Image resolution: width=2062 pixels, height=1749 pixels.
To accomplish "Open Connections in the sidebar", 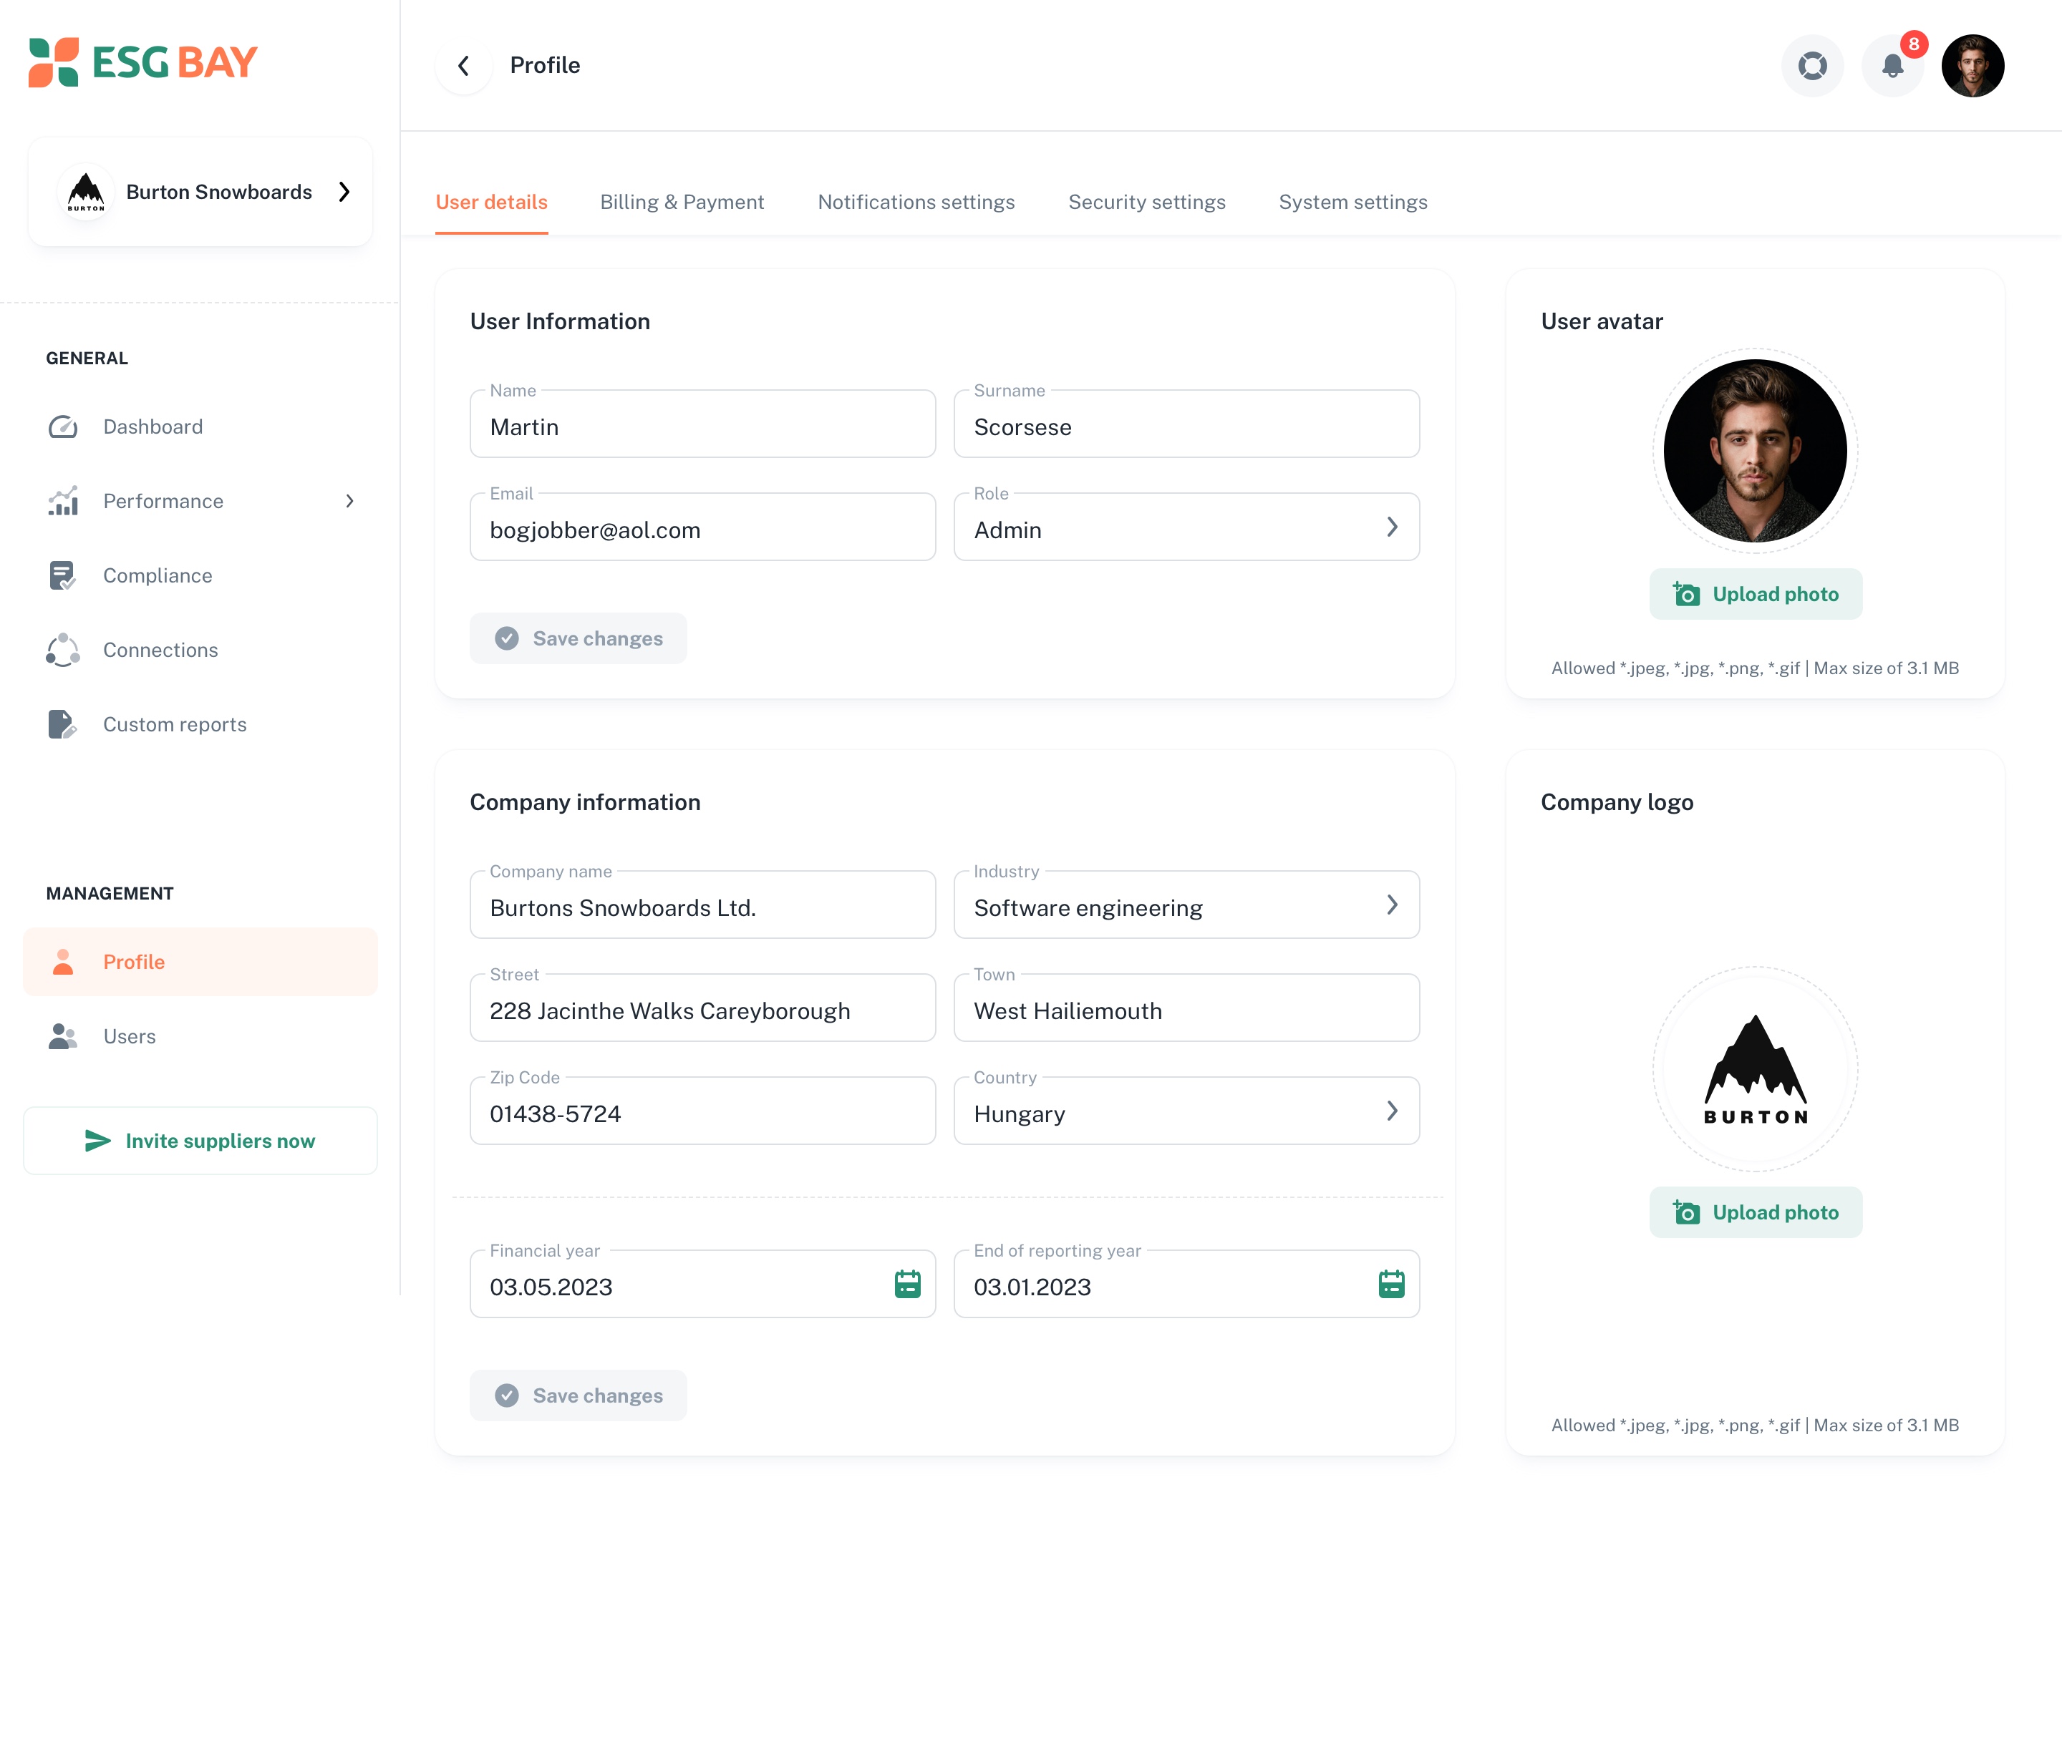I will pyautogui.click(x=200, y=651).
